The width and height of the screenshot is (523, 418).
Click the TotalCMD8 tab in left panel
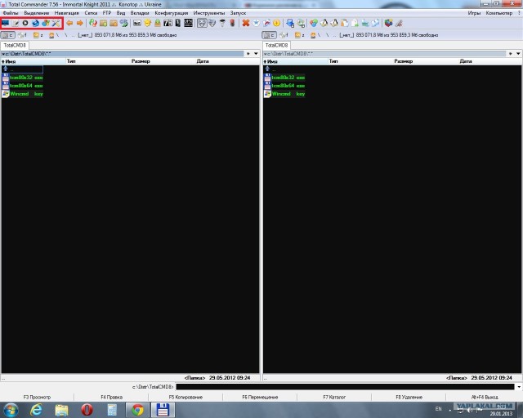(15, 45)
